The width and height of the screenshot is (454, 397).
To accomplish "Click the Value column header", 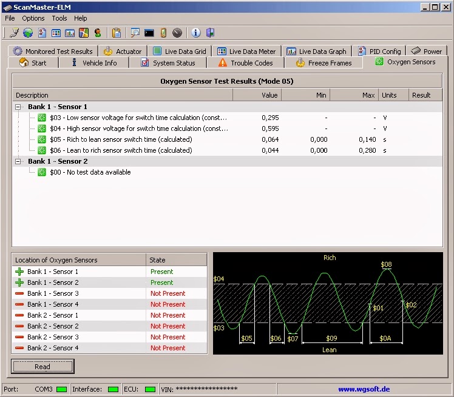I will 257,95.
